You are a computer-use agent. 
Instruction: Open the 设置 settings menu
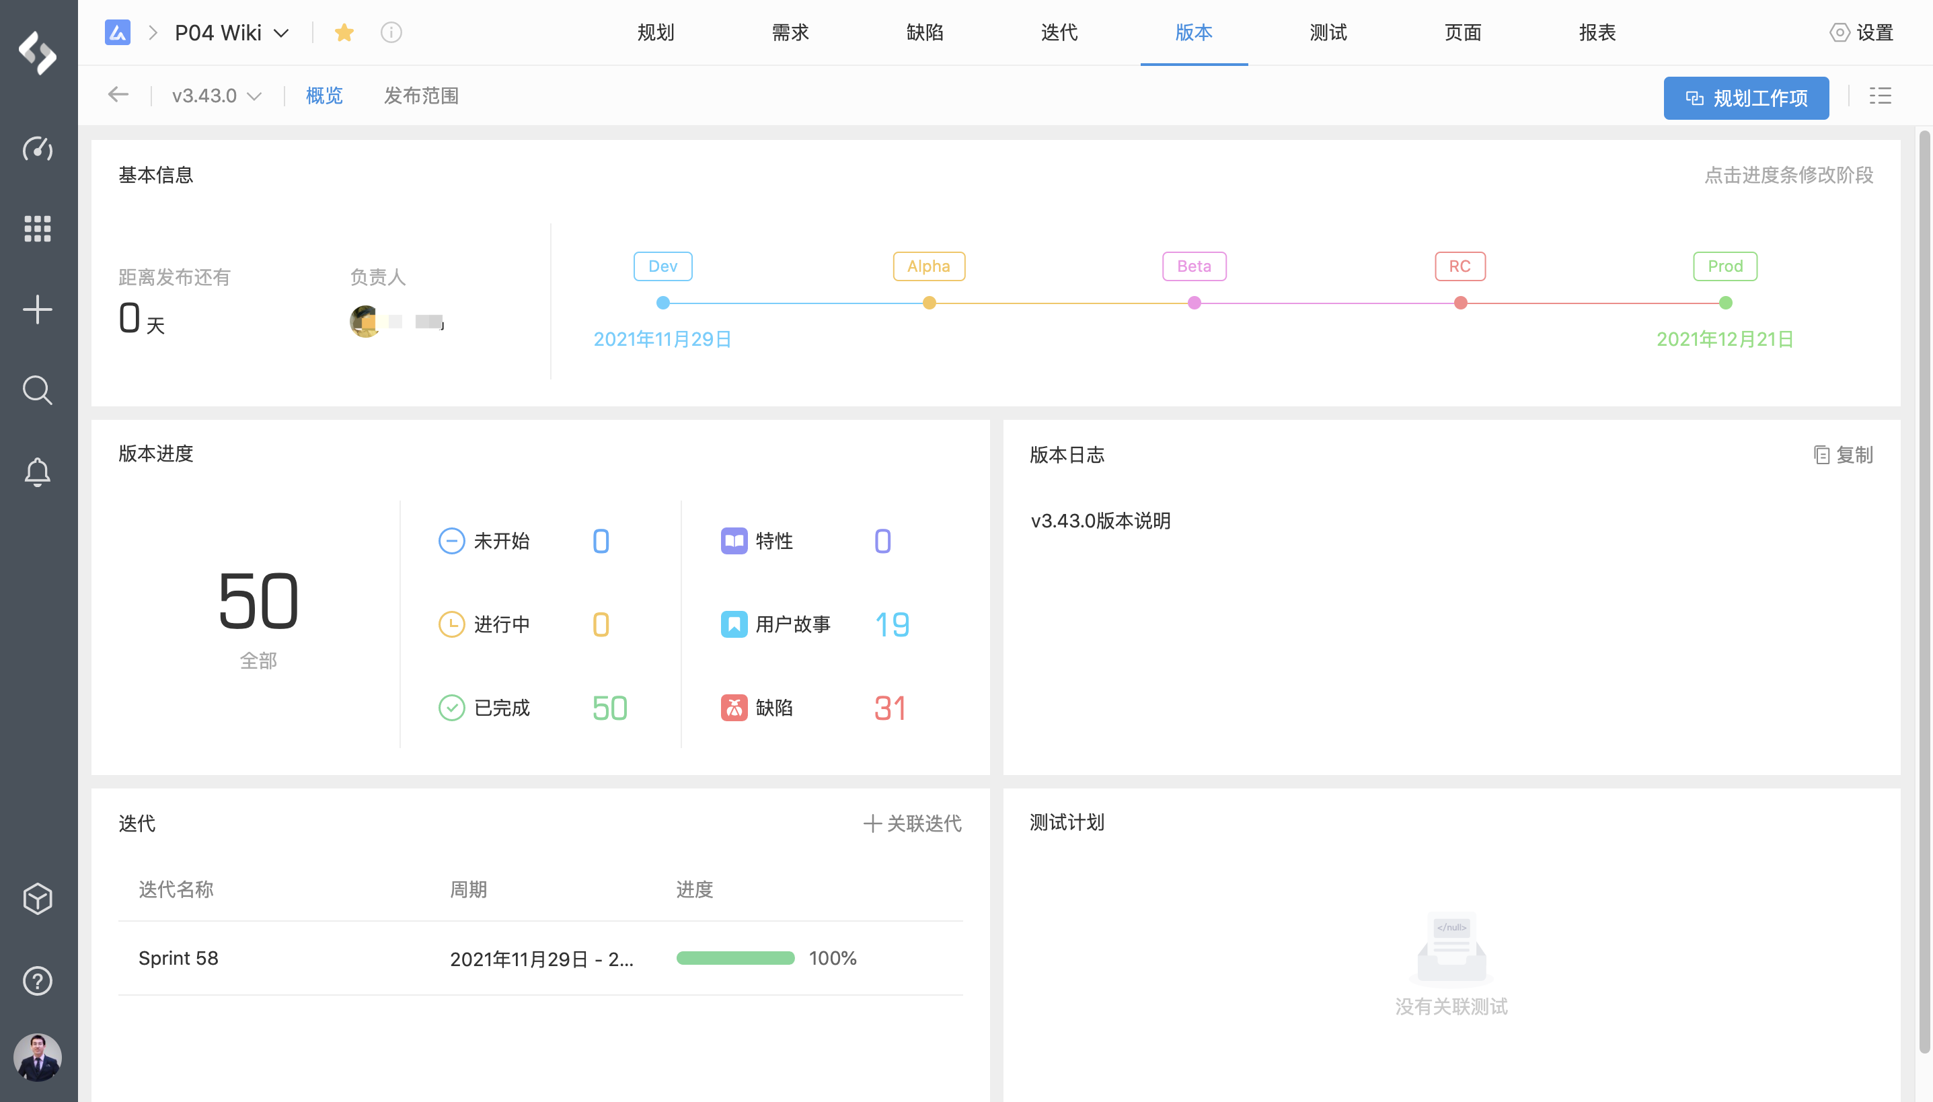click(1862, 32)
